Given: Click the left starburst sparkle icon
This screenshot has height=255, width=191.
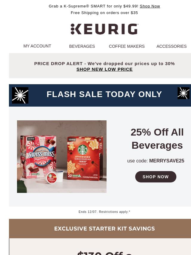Looking at the screenshot, I should coord(20,95).
